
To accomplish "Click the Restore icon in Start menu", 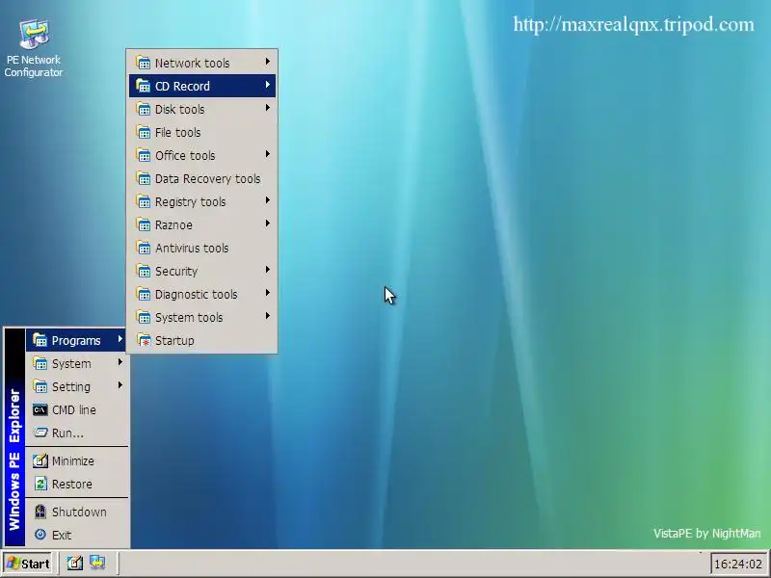I will tap(40, 484).
